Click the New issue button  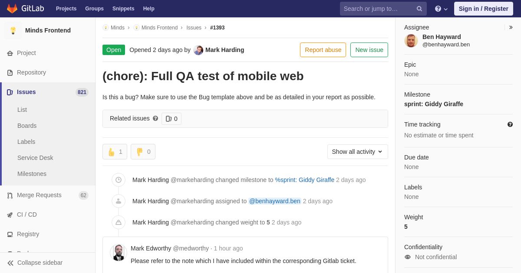click(369, 50)
